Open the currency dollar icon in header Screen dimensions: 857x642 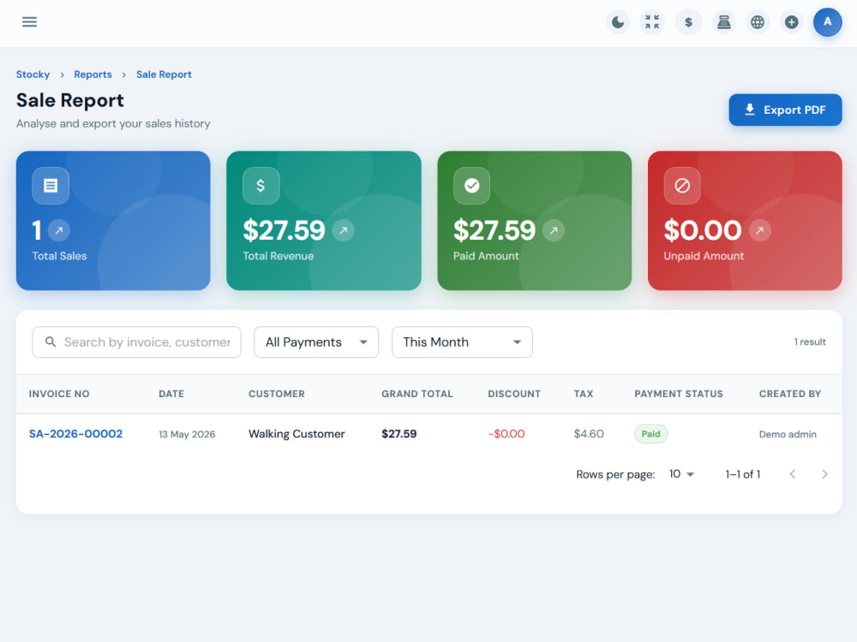tap(689, 22)
